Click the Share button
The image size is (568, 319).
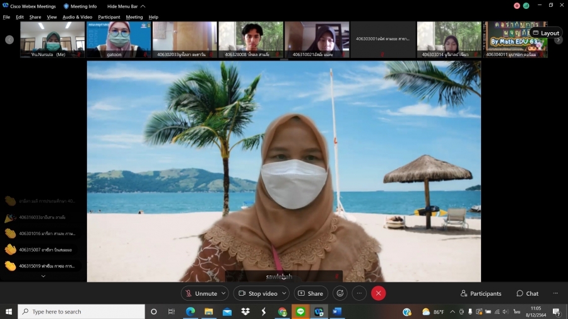310,293
